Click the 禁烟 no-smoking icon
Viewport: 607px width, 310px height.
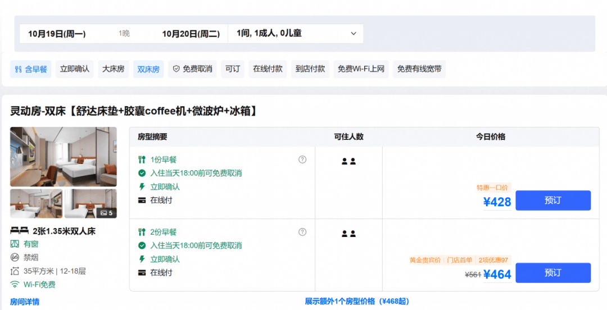(x=15, y=257)
